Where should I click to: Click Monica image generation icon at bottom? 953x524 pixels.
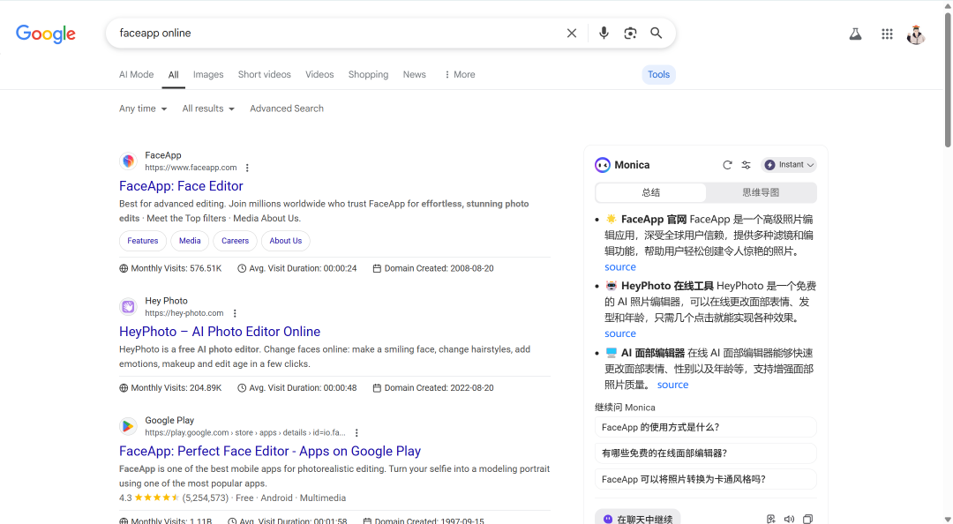coord(770,519)
